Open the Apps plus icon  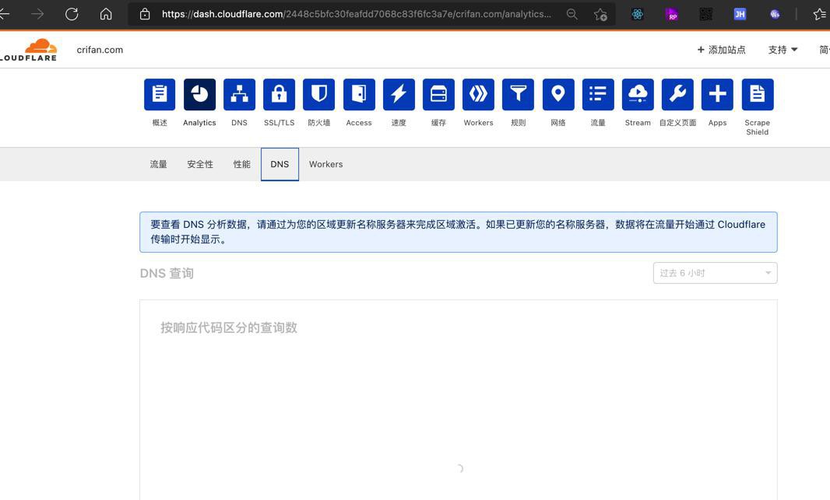pyautogui.click(x=717, y=94)
